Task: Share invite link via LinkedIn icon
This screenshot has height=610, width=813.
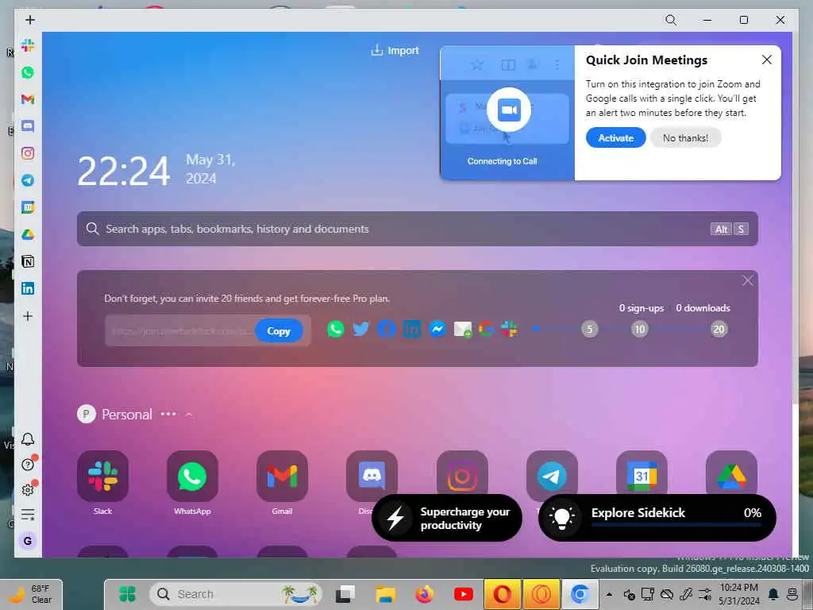Action: (x=412, y=329)
